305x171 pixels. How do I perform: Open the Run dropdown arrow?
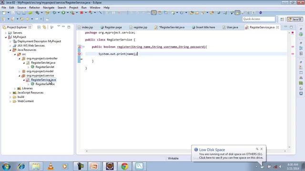[68, 13]
